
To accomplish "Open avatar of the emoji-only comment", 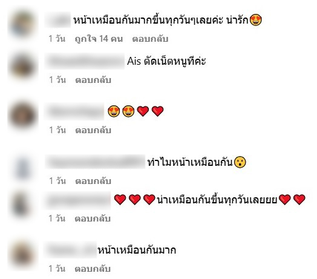I will coord(22,116).
